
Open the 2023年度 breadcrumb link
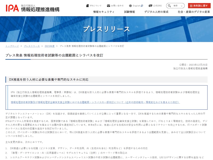50,46
